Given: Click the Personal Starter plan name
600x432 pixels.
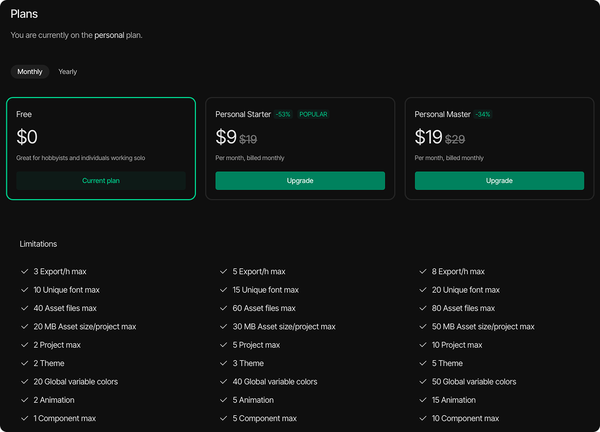Looking at the screenshot, I should [x=243, y=114].
